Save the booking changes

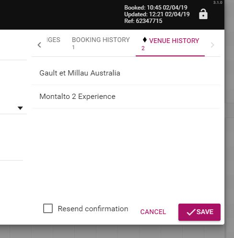pos(199,212)
